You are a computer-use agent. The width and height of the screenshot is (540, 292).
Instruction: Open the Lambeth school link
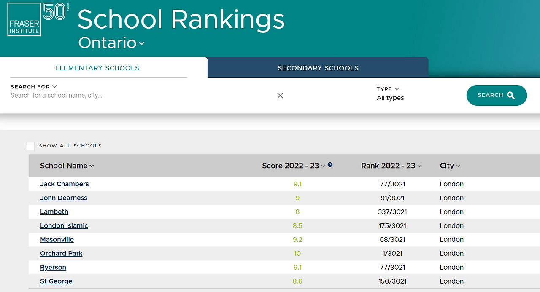click(x=54, y=212)
